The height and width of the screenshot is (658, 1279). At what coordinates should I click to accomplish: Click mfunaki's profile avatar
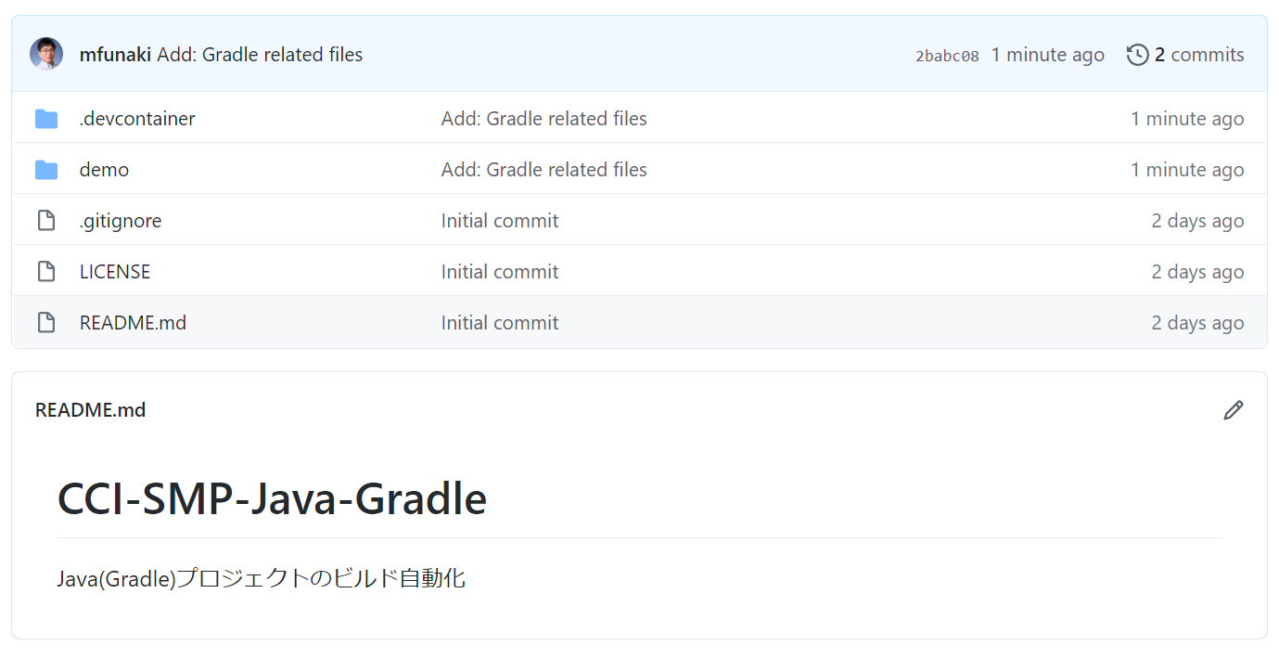(x=45, y=53)
